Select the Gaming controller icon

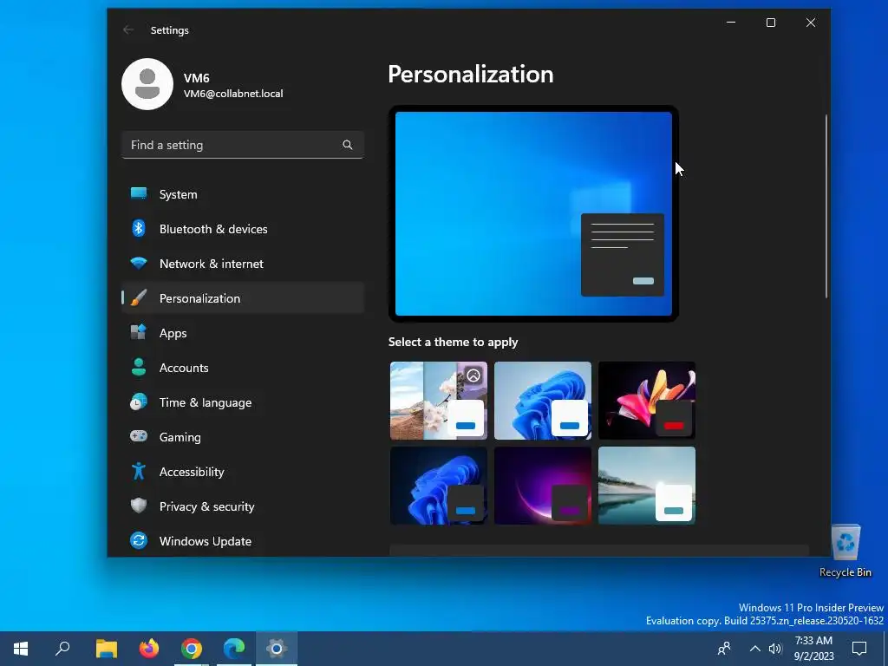click(x=139, y=437)
